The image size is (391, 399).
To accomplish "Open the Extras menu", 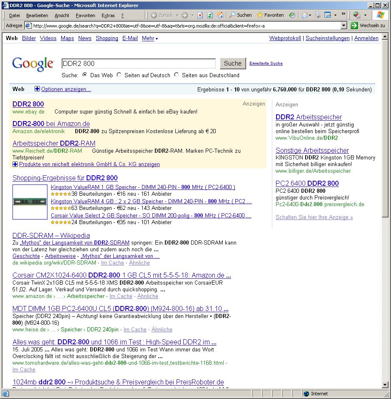I will coord(108,15).
